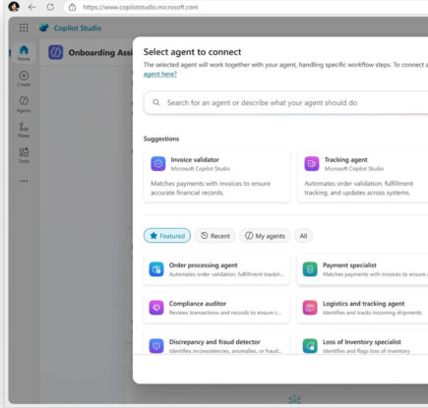Click the Discrepancy and fraud detector icon
This screenshot has width=428, height=408.
click(x=156, y=346)
